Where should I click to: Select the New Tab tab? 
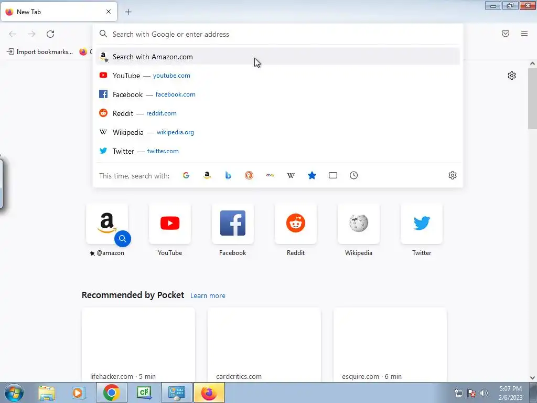(59, 12)
